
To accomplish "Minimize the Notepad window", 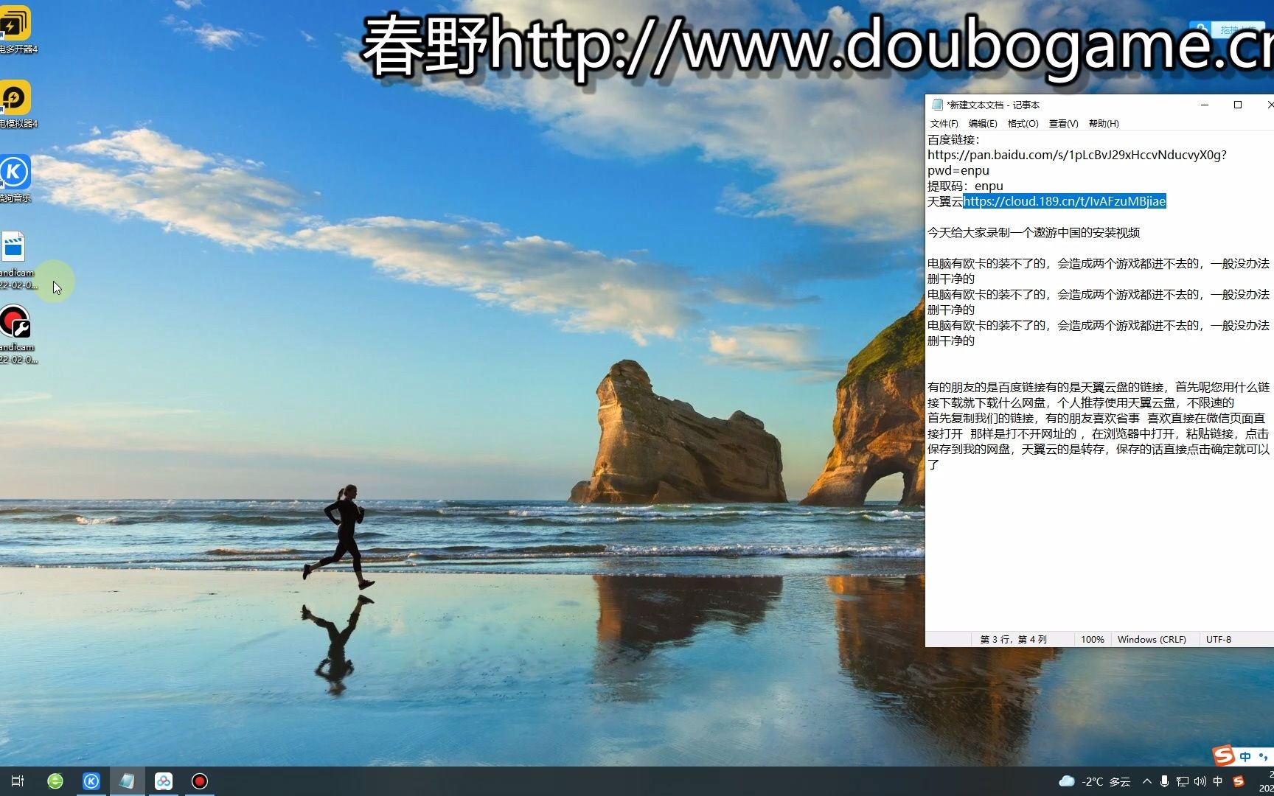I will coord(1205,105).
